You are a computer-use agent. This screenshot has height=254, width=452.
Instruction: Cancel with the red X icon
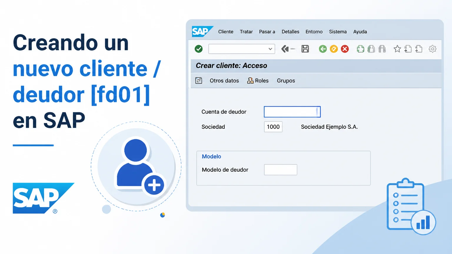click(x=345, y=49)
